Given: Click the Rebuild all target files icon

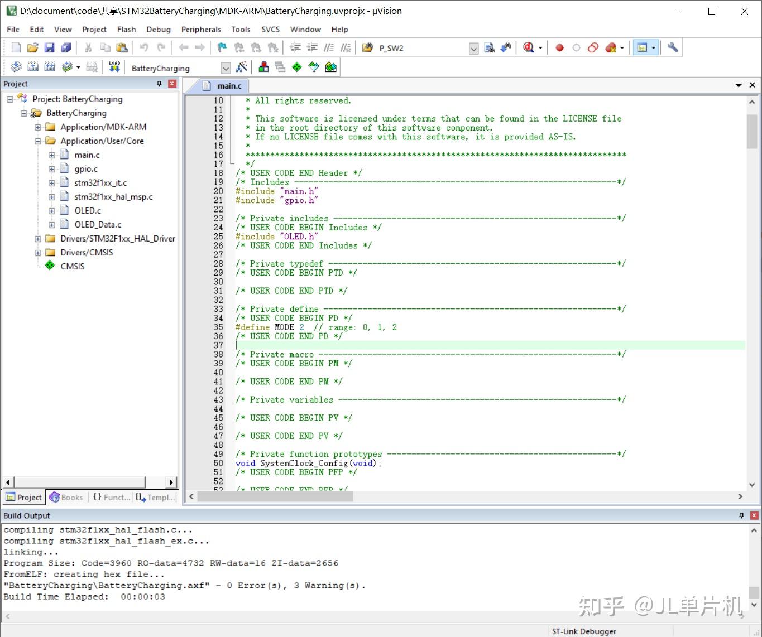Looking at the screenshot, I should pos(50,67).
